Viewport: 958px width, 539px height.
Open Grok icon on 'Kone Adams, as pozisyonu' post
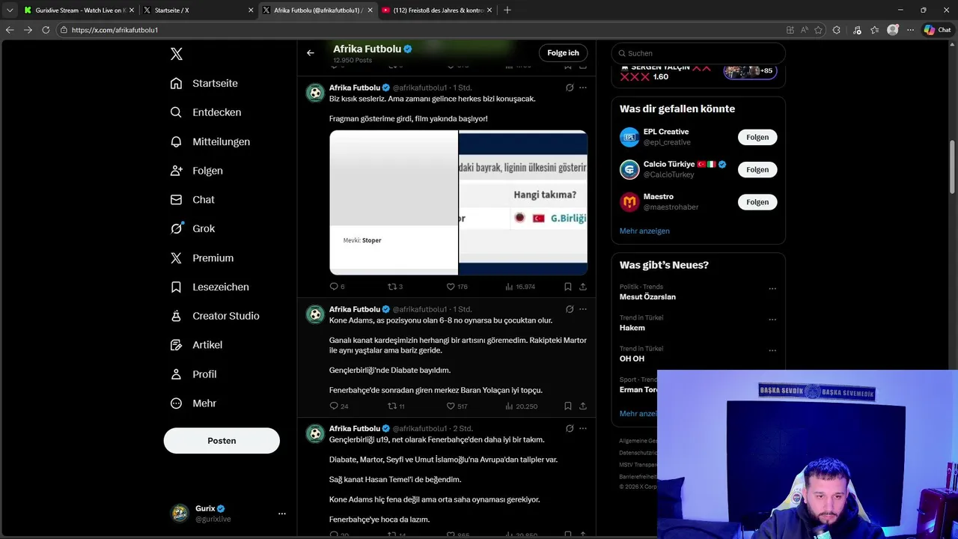pyautogui.click(x=570, y=309)
